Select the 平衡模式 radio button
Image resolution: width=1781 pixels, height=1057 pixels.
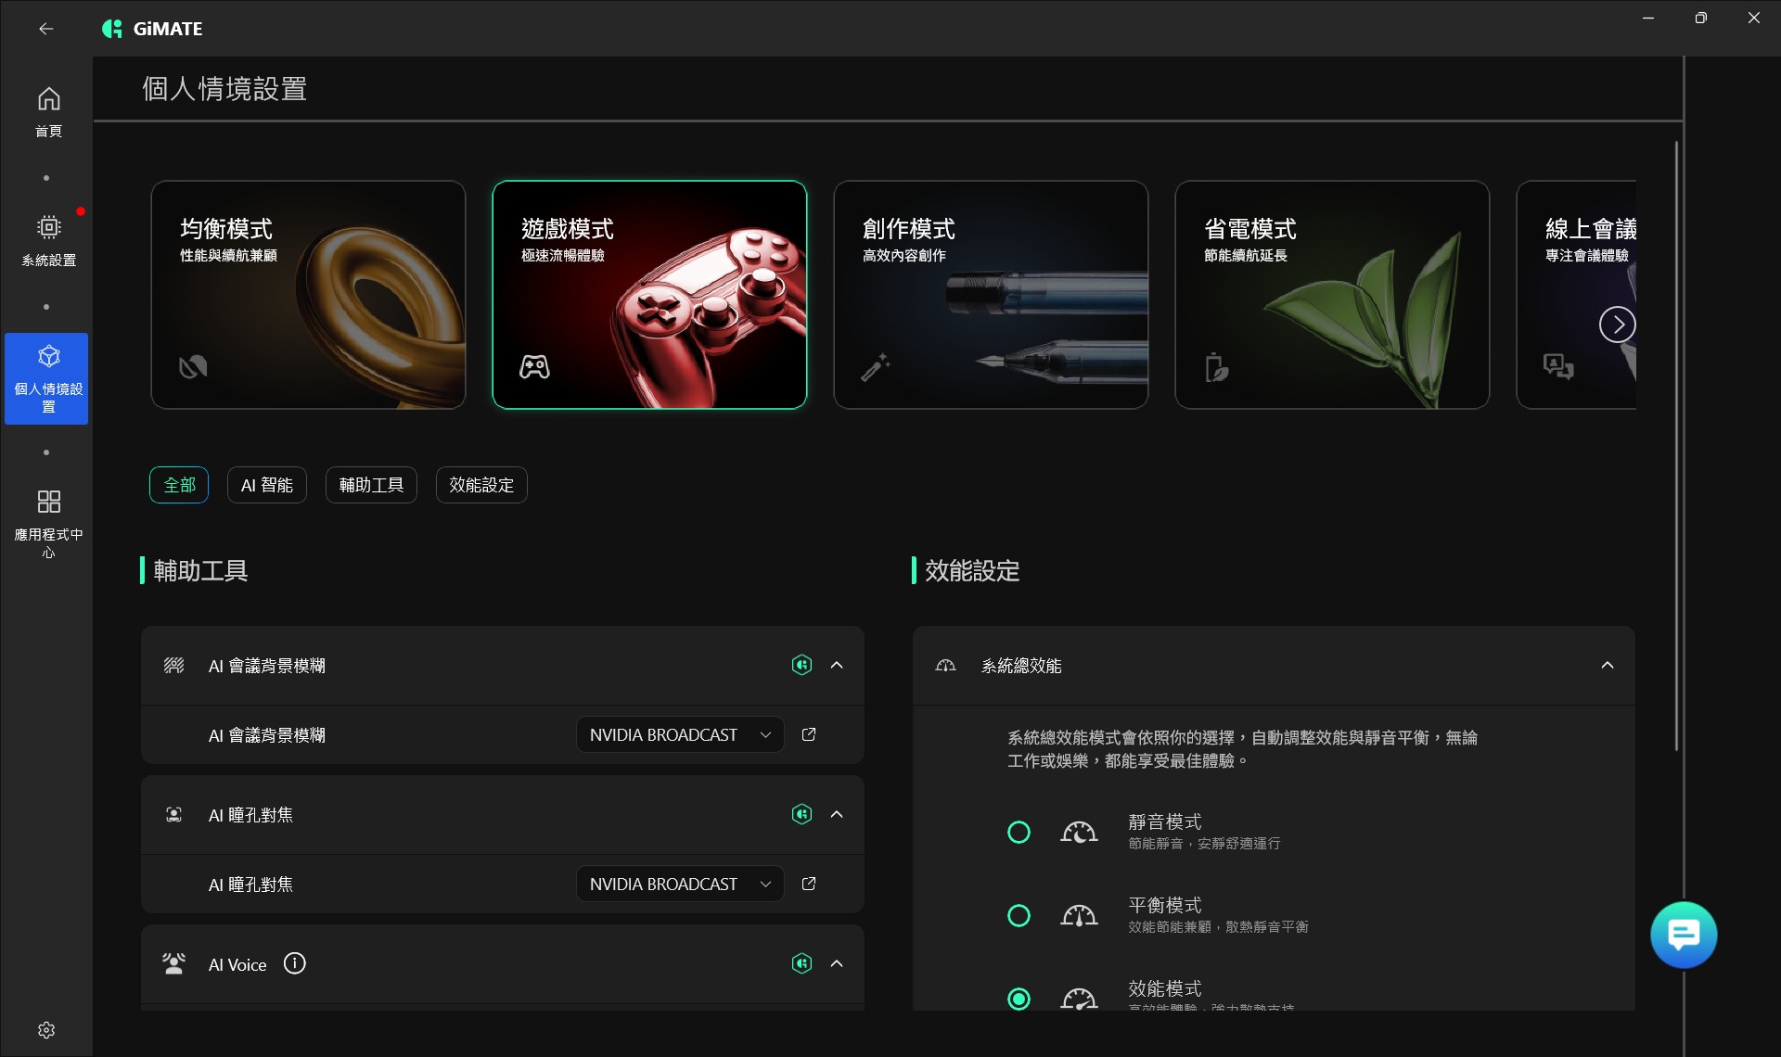point(1019,915)
